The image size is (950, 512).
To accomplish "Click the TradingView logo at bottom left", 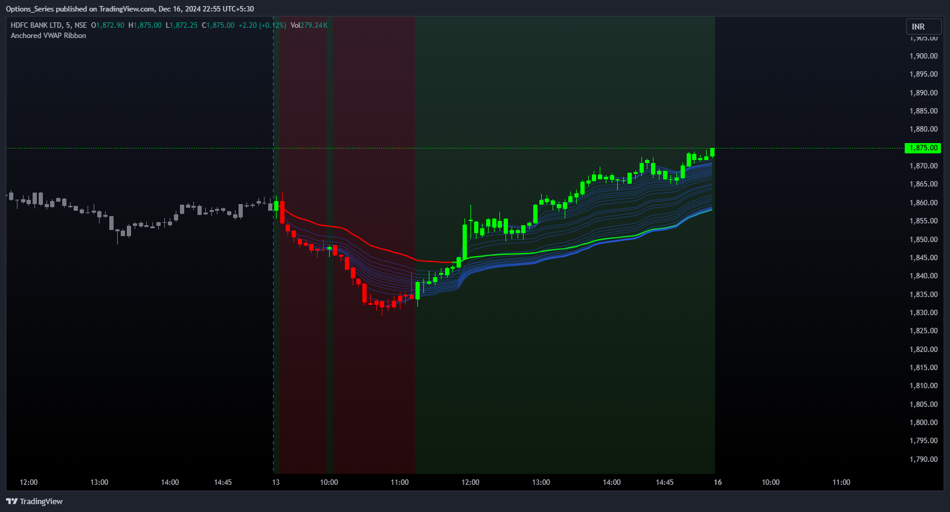I will tap(34, 501).
